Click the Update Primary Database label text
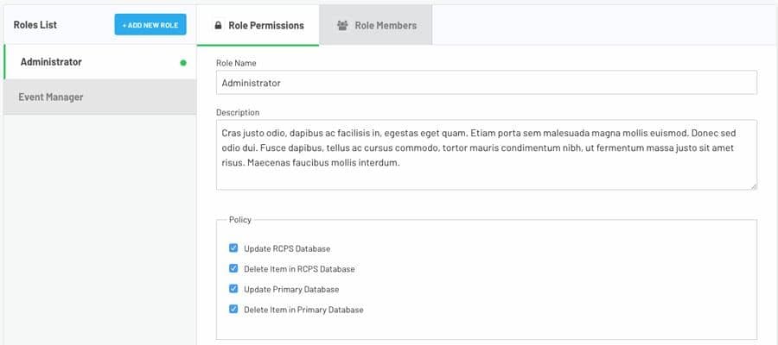Screen dimensions: 778x345 point(291,289)
